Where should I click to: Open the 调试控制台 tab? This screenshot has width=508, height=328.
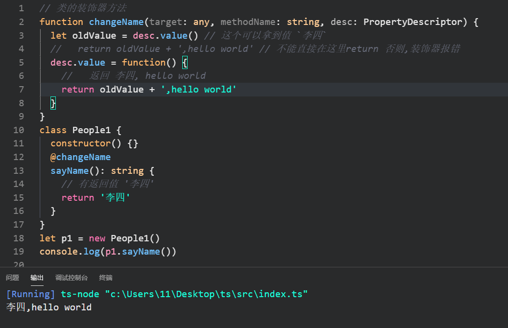pyautogui.click(x=72, y=278)
